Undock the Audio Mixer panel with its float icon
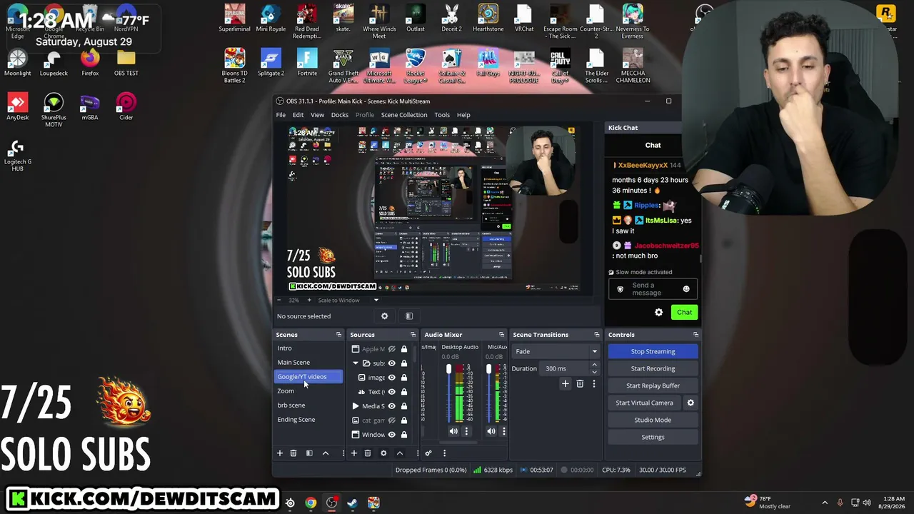The height and width of the screenshot is (514, 914). coord(501,335)
